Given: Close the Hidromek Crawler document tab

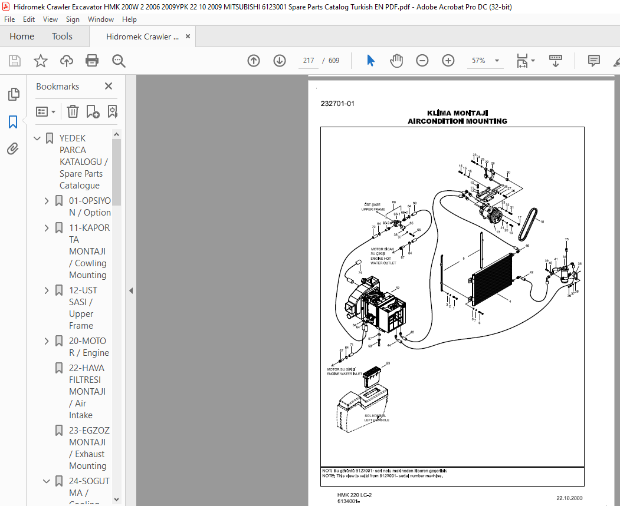Looking at the screenshot, I should 188,37.
